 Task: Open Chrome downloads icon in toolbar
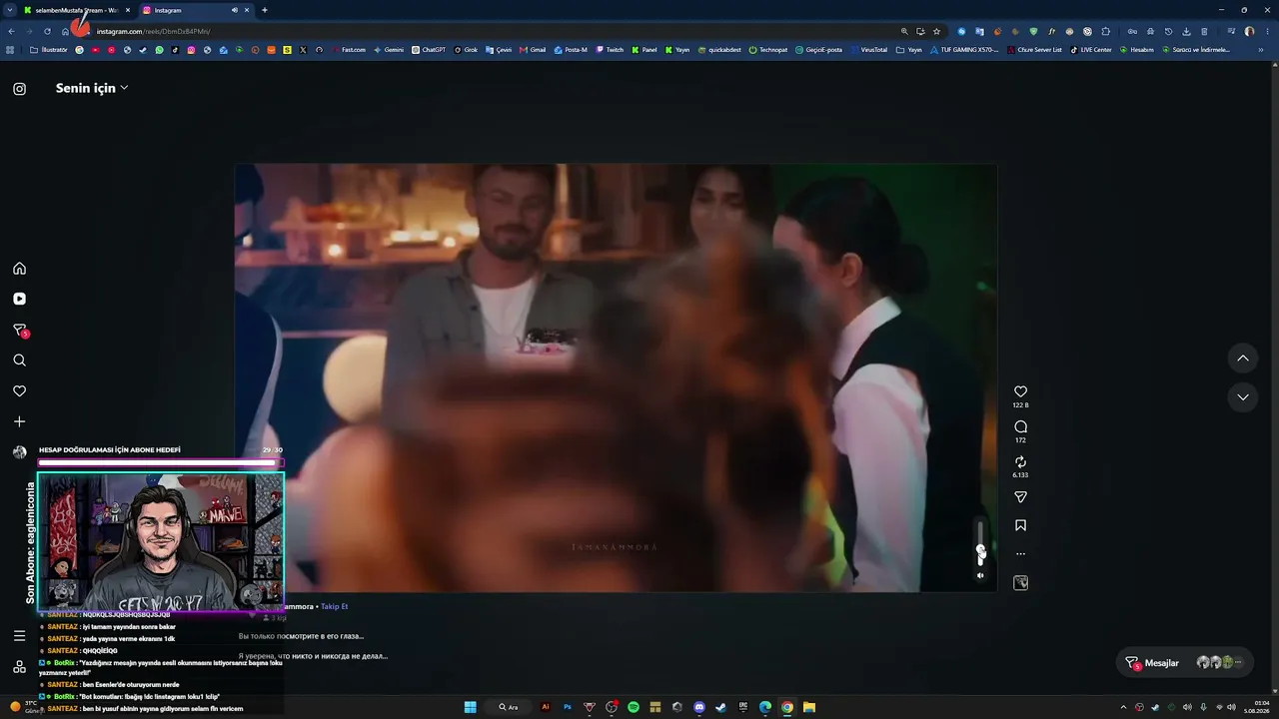tap(1186, 31)
